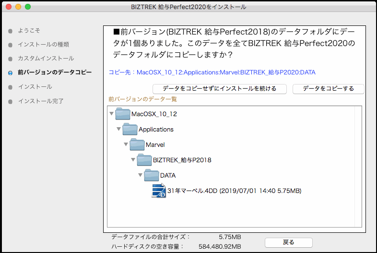The height and width of the screenshot is (253, 377).
Task: Select the 31年マーベル.4DD file icon
Action: coord(159,191)
